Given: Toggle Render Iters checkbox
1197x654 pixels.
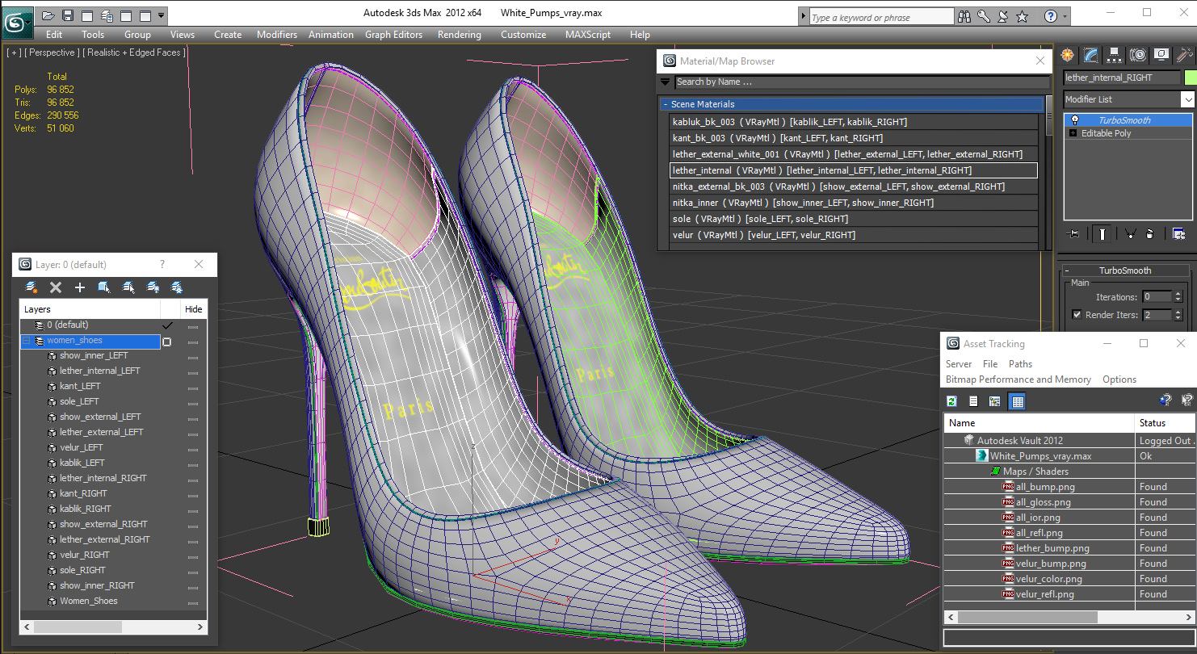Looking at the screenshot, I should [x=1076, y=315].
